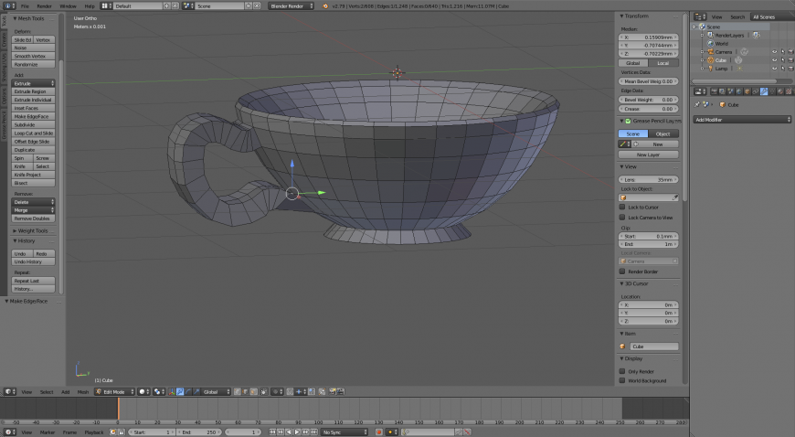The height and width of the screenshot is (437, 795).
Task: Open the Texture properties tab checker icon
Action: 789,91
